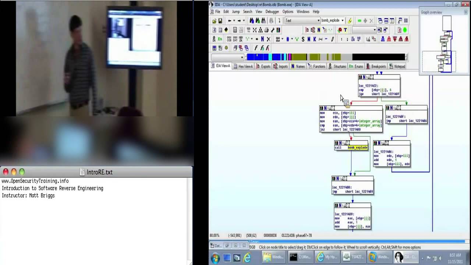This screenshot has width=471, height=265.
Task: Click the blue T icon in second row
Action: [x=346, y=30]
